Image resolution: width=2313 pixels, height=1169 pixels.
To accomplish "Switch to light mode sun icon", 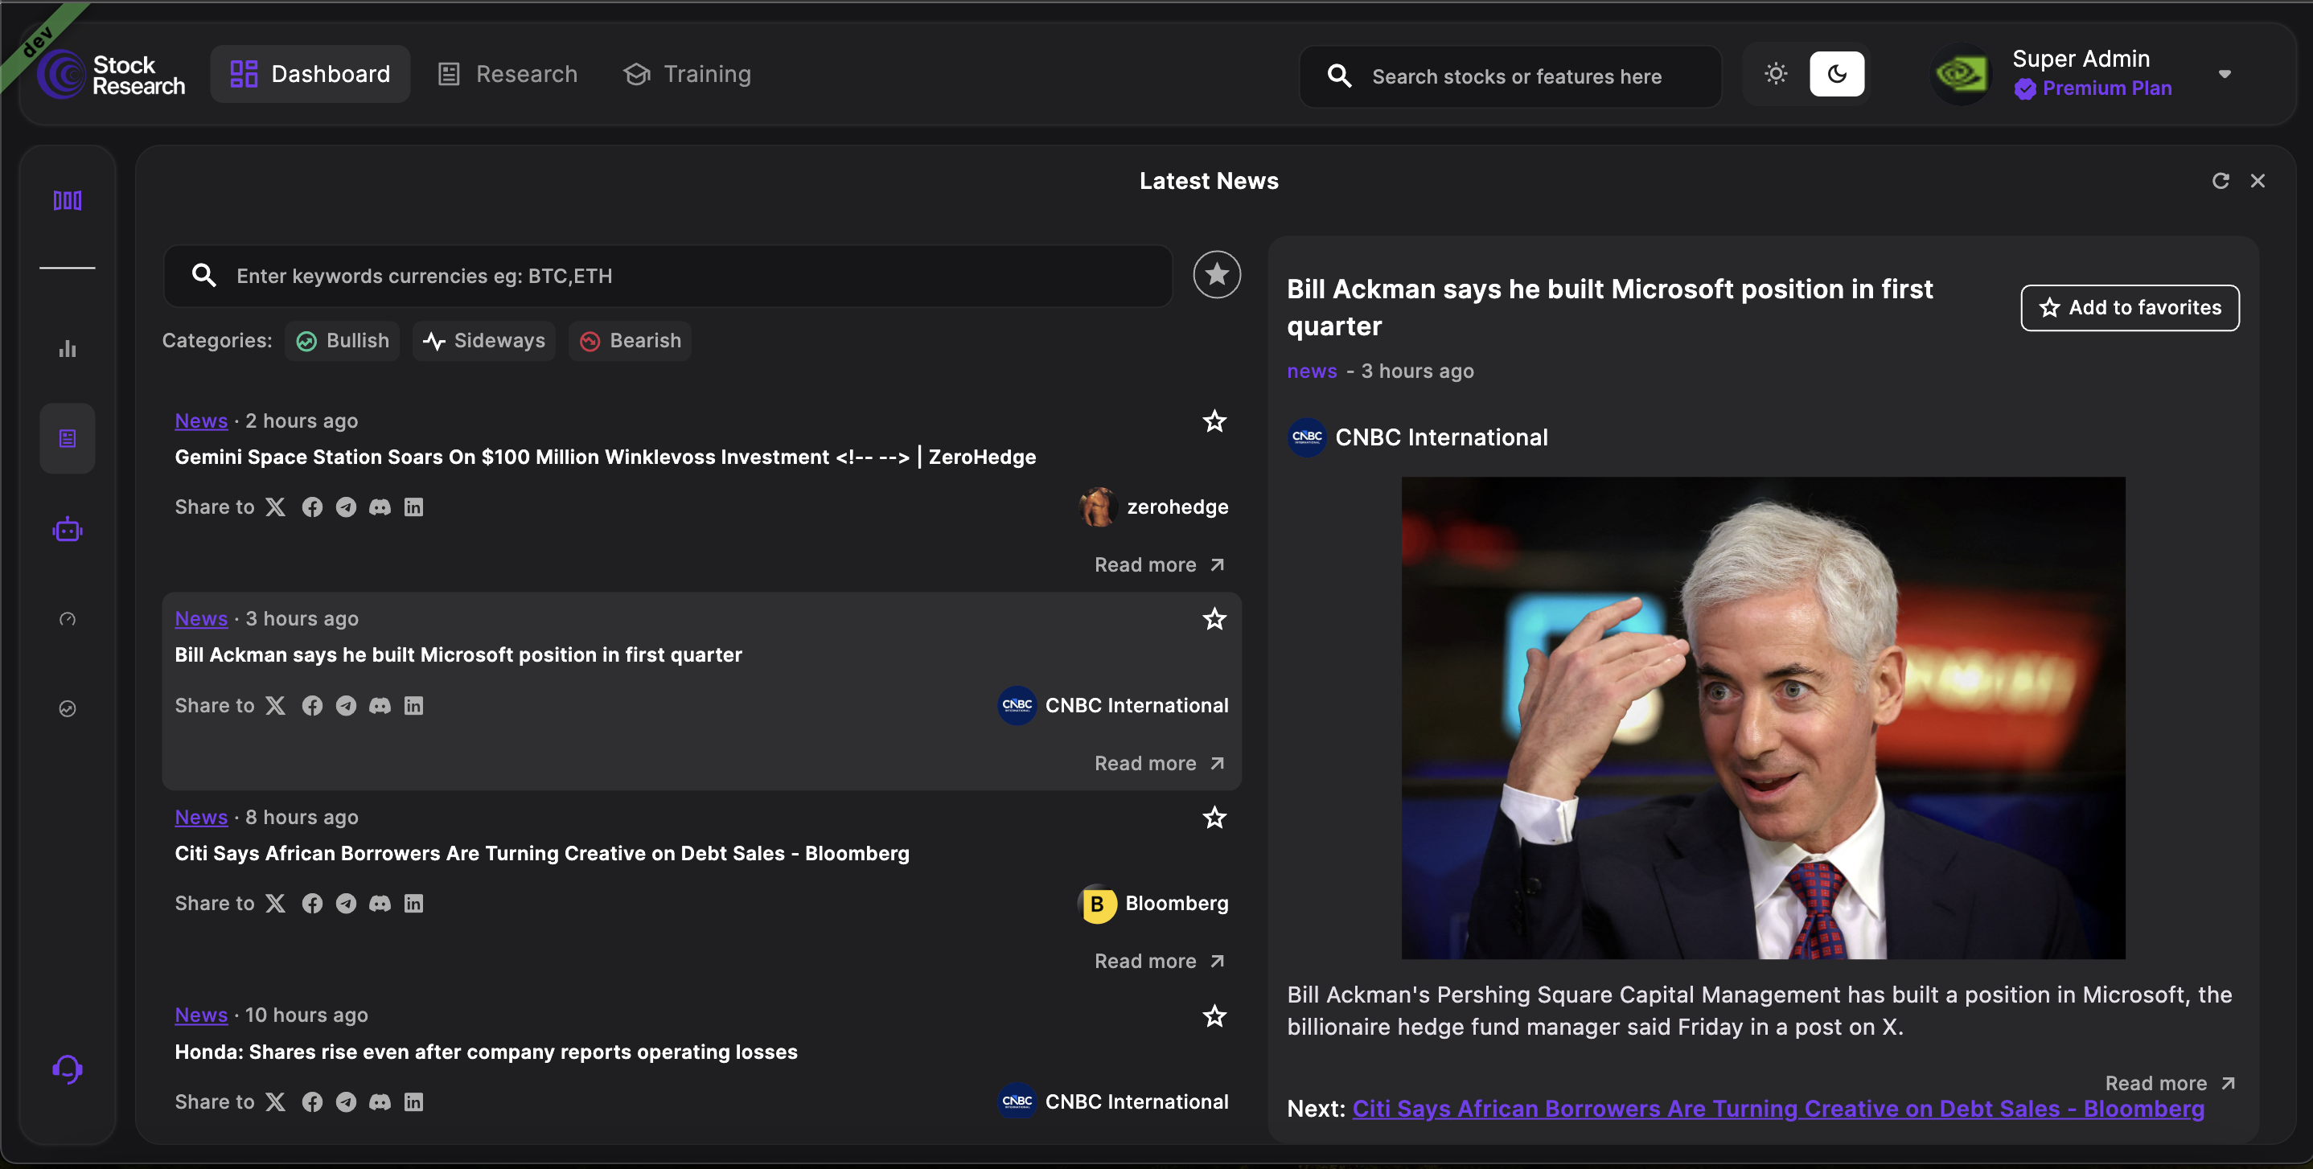I will 1775,74.
